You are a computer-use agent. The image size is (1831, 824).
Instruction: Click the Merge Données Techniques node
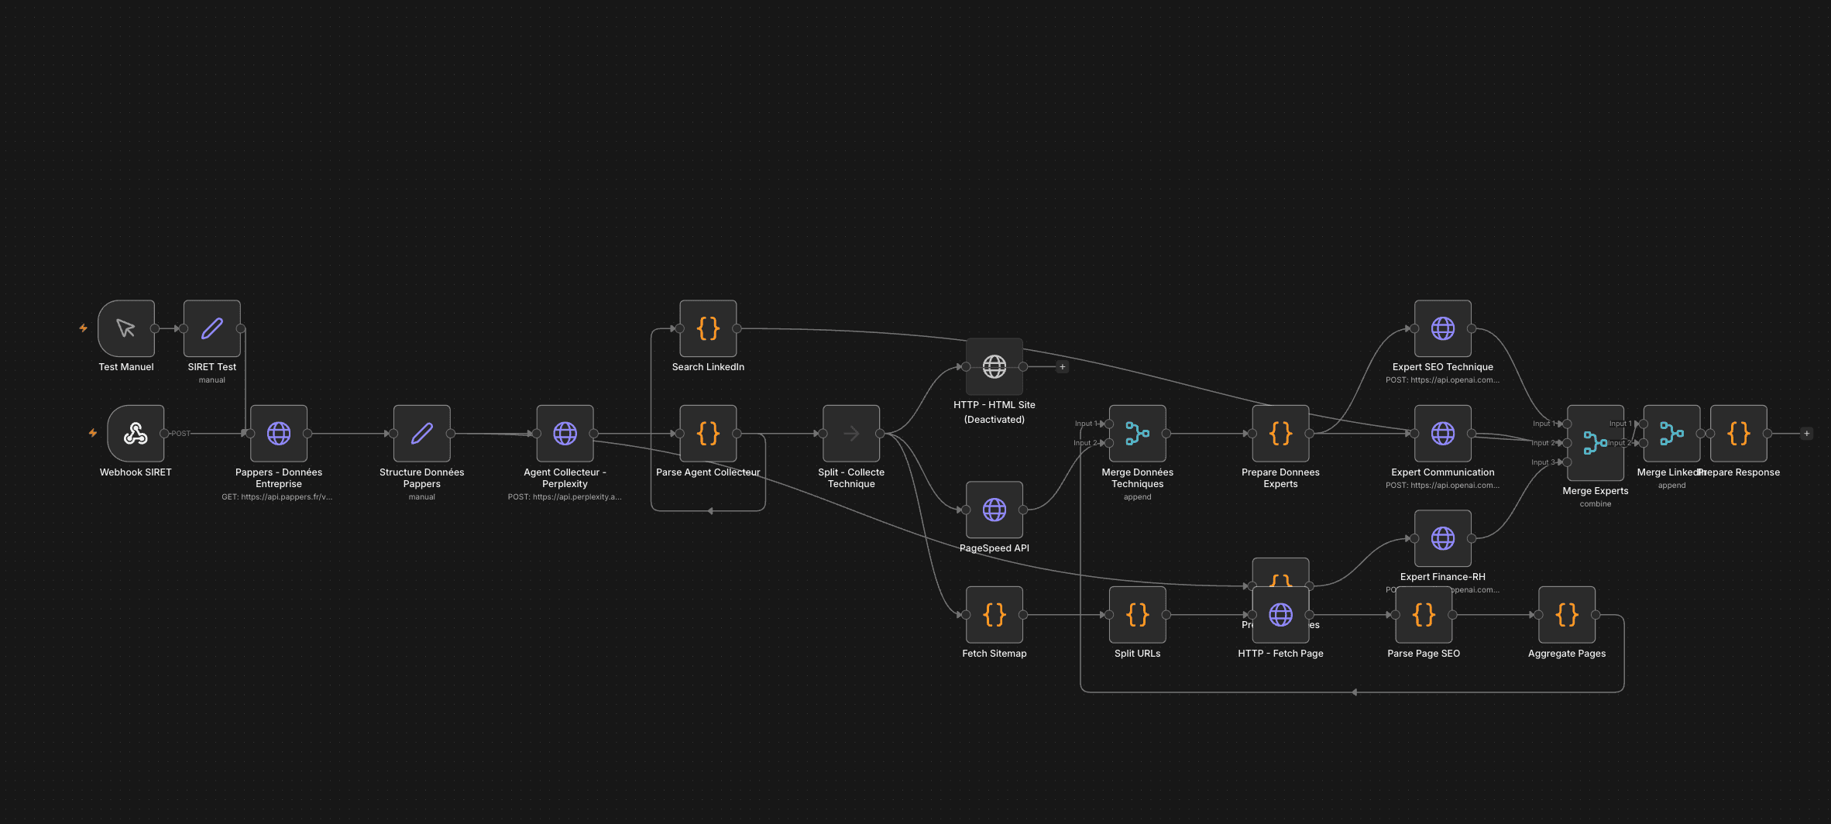click(1137, 434)
